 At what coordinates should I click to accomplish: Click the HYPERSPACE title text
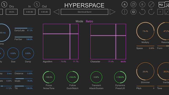84,5
